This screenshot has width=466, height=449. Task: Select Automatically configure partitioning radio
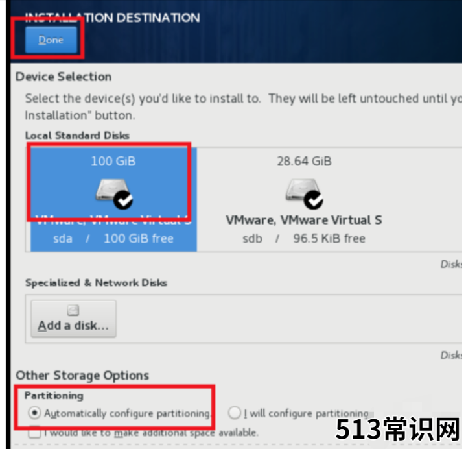pos(34,413)
